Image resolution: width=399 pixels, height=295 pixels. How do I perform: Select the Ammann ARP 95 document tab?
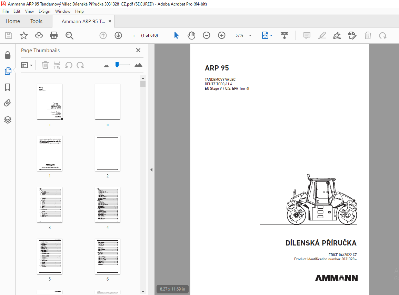[x=83, y=21]
